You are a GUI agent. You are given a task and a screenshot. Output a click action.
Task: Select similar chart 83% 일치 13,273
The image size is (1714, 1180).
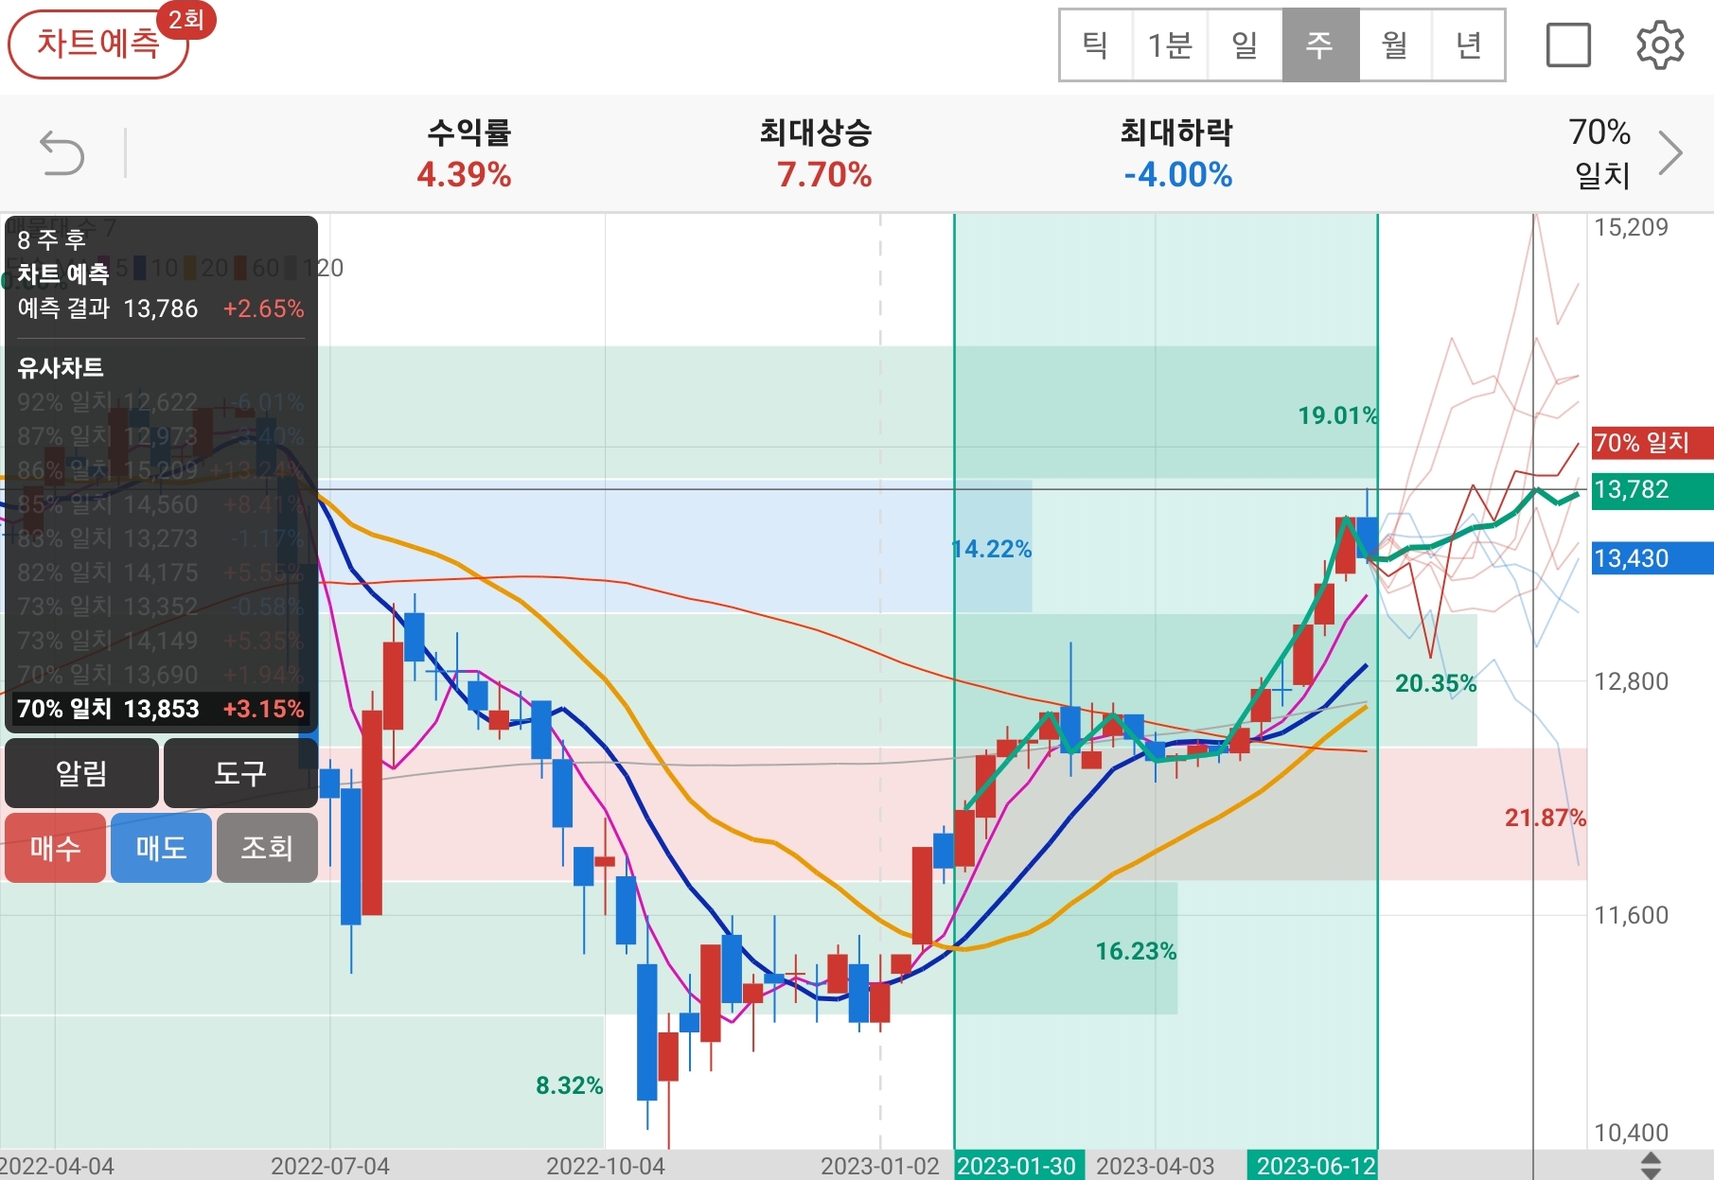click(161, 538)
